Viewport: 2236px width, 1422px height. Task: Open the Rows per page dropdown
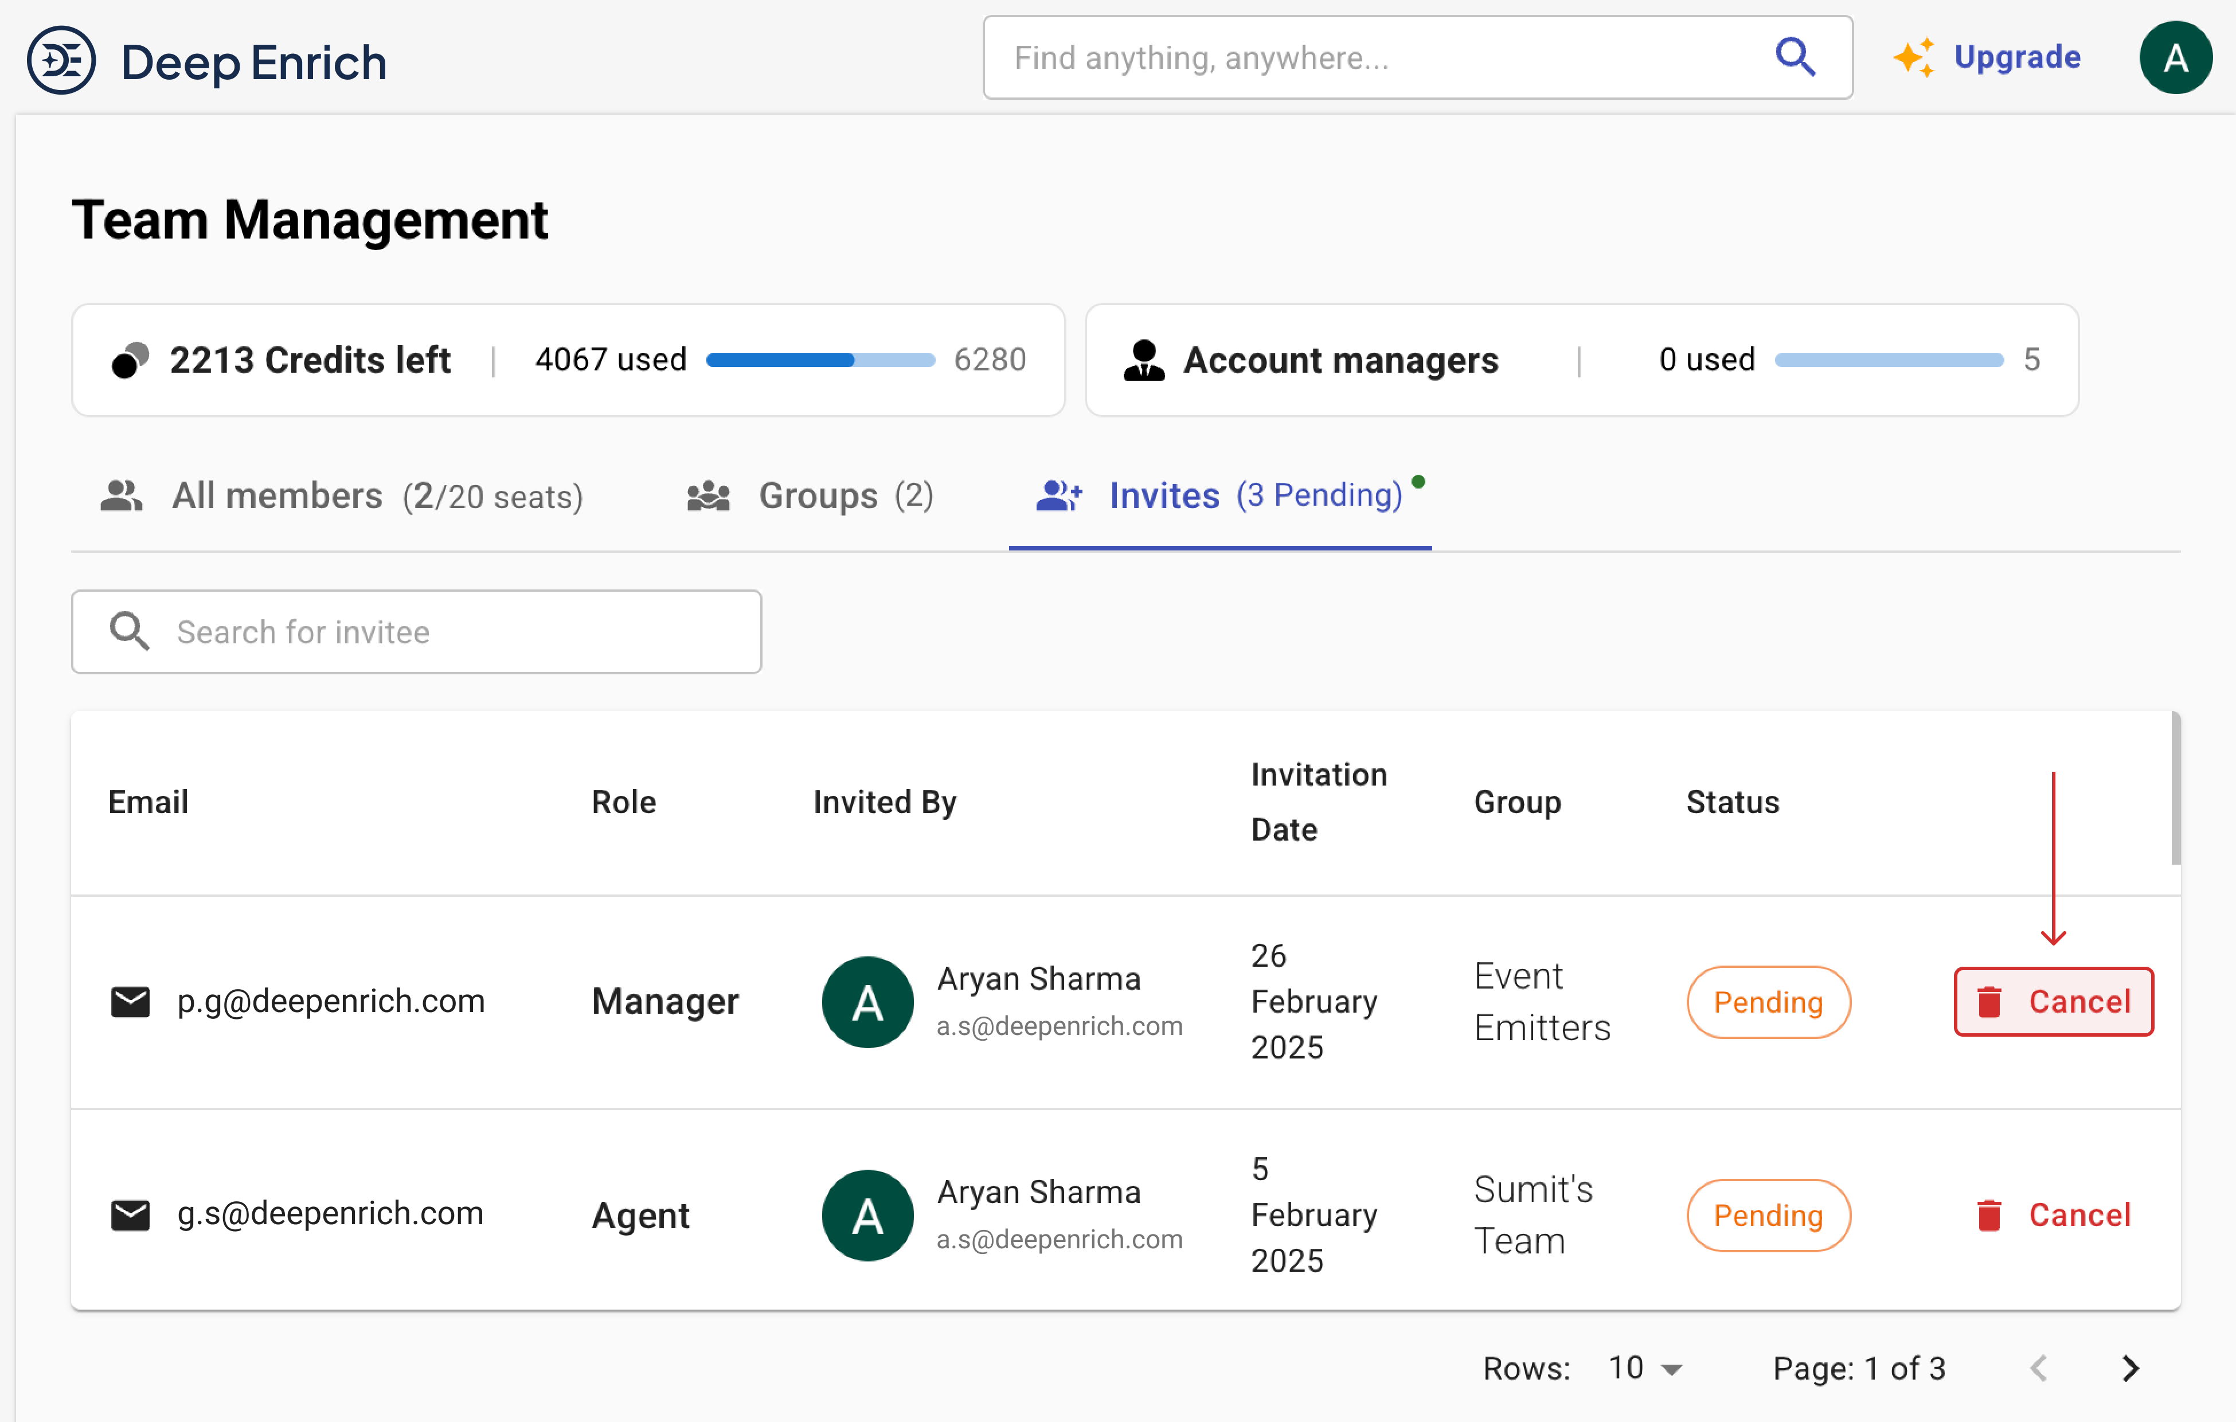(x=1645, y=1368)
